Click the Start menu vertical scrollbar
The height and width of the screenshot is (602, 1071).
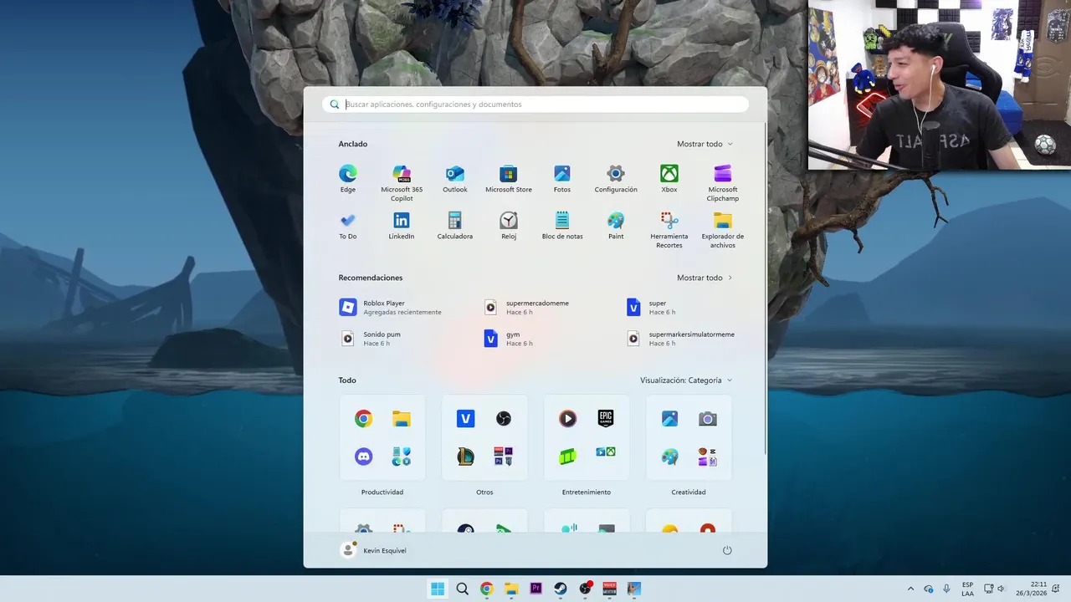tap(764, 288)
